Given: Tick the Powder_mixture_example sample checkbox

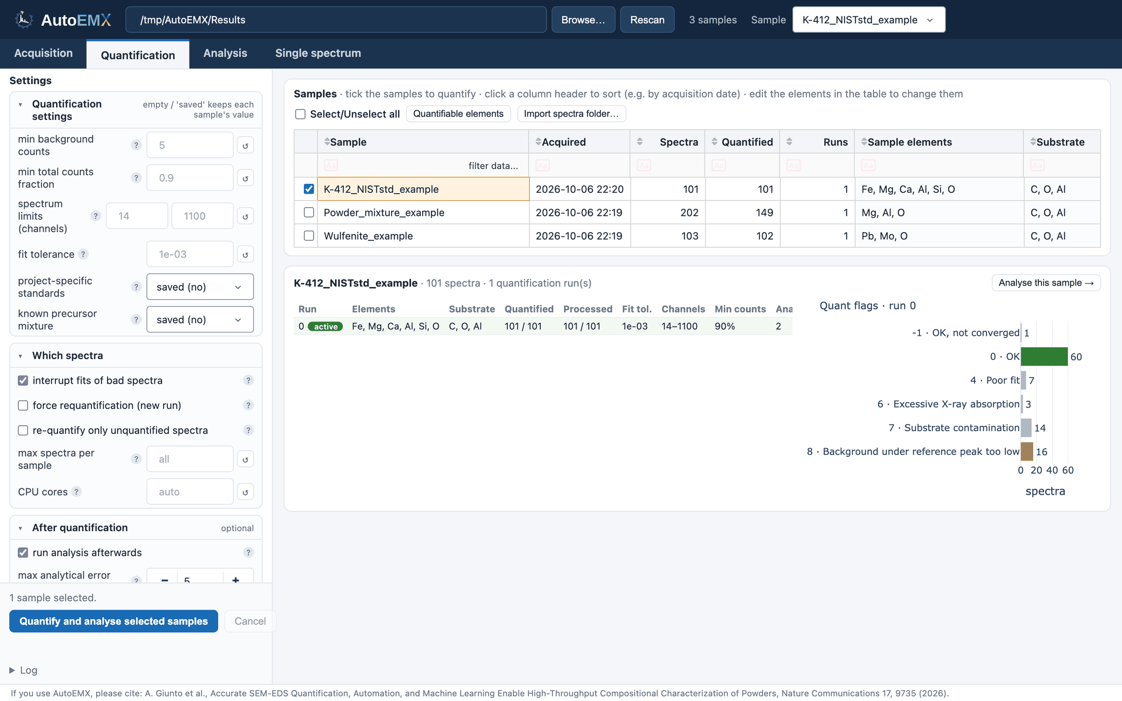Looking at the screenshot, I should [309, 212].
